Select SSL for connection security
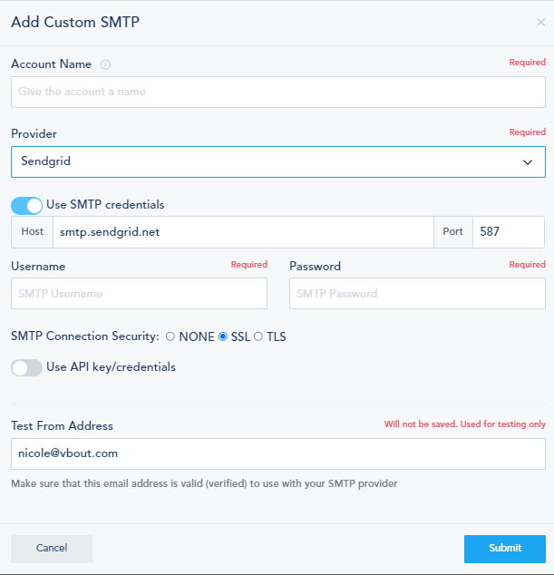554x575 pixels. coord(223,337)
